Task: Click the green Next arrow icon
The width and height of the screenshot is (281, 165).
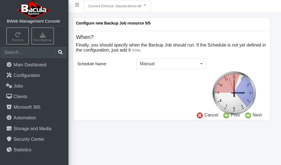Action: click(x=248, y=115)
